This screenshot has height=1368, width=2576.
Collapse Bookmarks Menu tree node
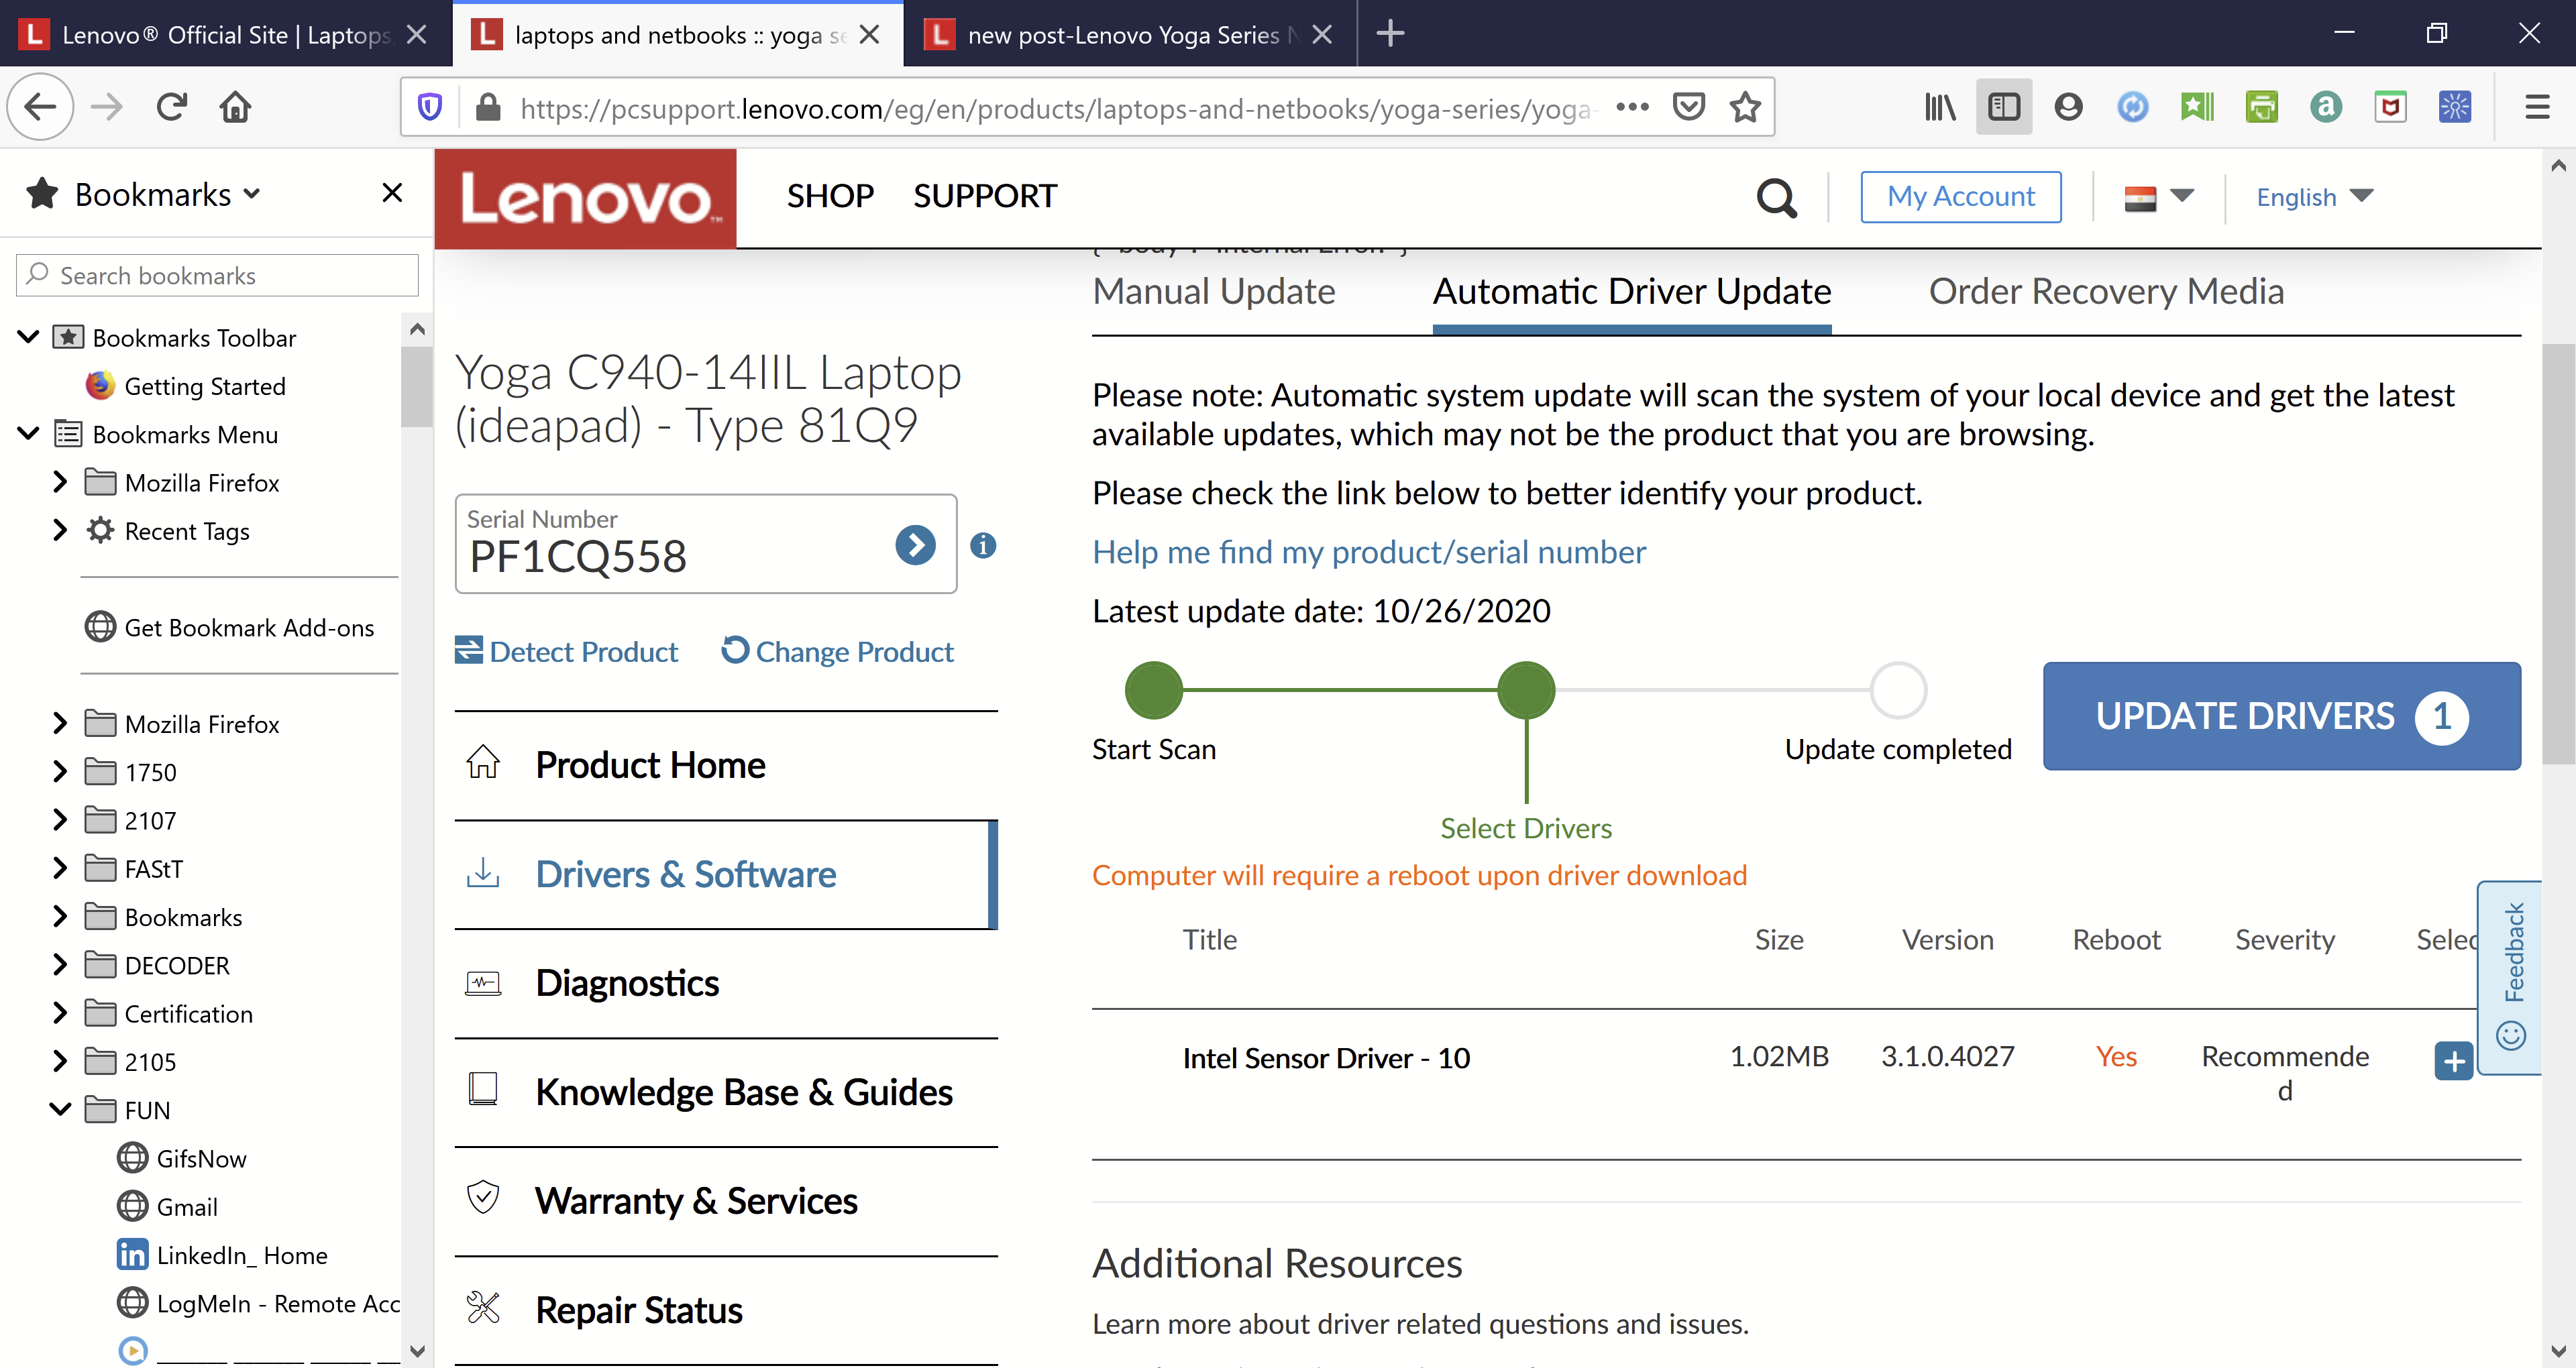point(29,434)
